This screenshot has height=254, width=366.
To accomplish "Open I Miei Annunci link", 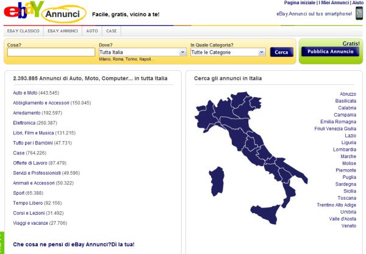I will click(x=334, y=2).
